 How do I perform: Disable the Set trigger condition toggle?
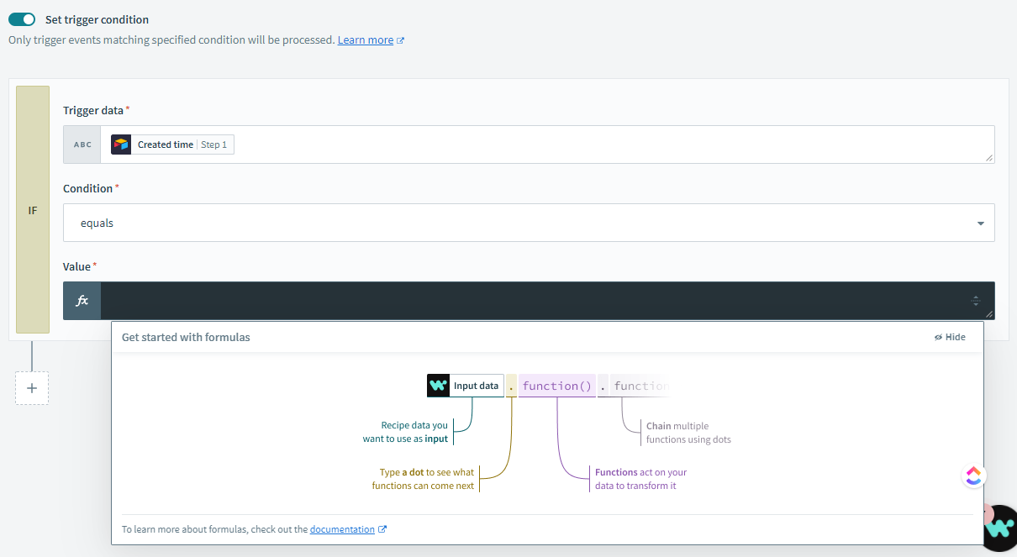click(23, 18)
